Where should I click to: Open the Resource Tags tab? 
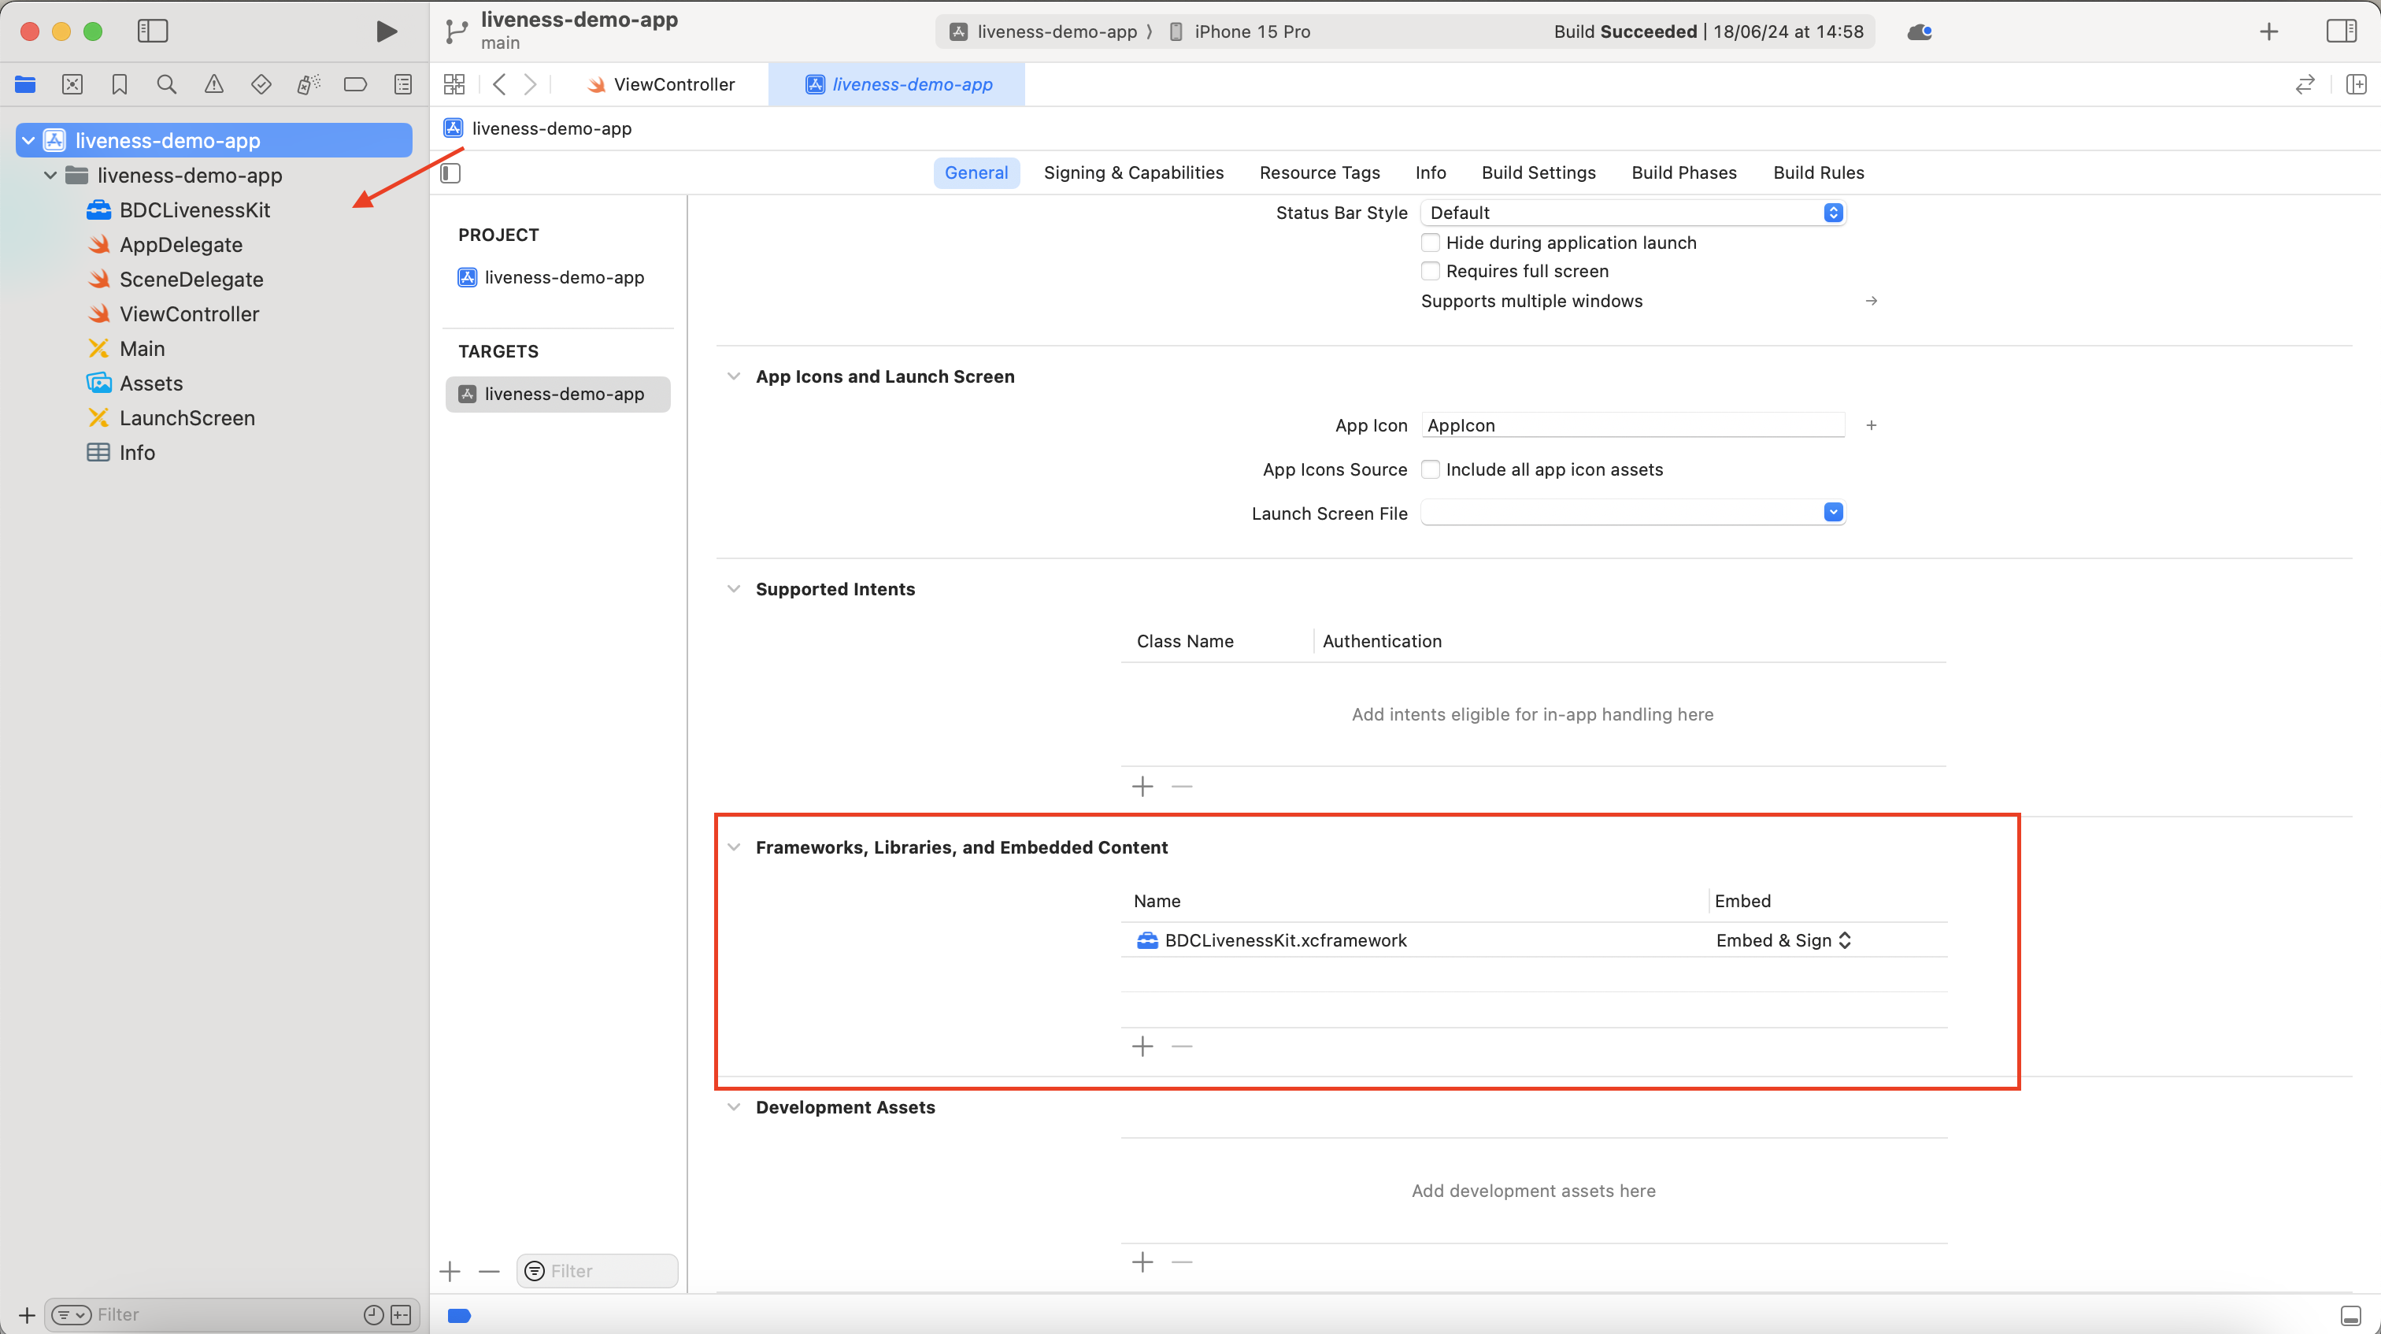[x=1319, y=173]
